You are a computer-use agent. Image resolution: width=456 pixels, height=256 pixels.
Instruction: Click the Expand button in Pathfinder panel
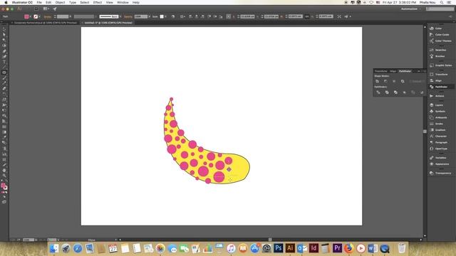pos(417,81)
